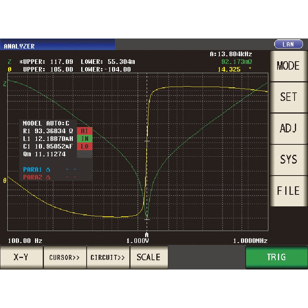Click the HI comparator indicator
Image resolution: width=308 pixels, height=308 pixels.
[85, 131]
